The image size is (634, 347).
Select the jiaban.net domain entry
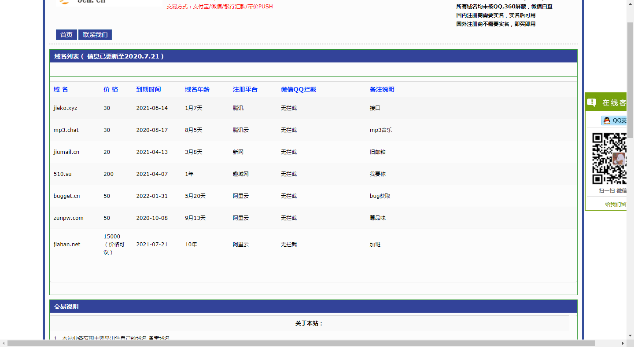pyautogui.click(x=67, y=244)
